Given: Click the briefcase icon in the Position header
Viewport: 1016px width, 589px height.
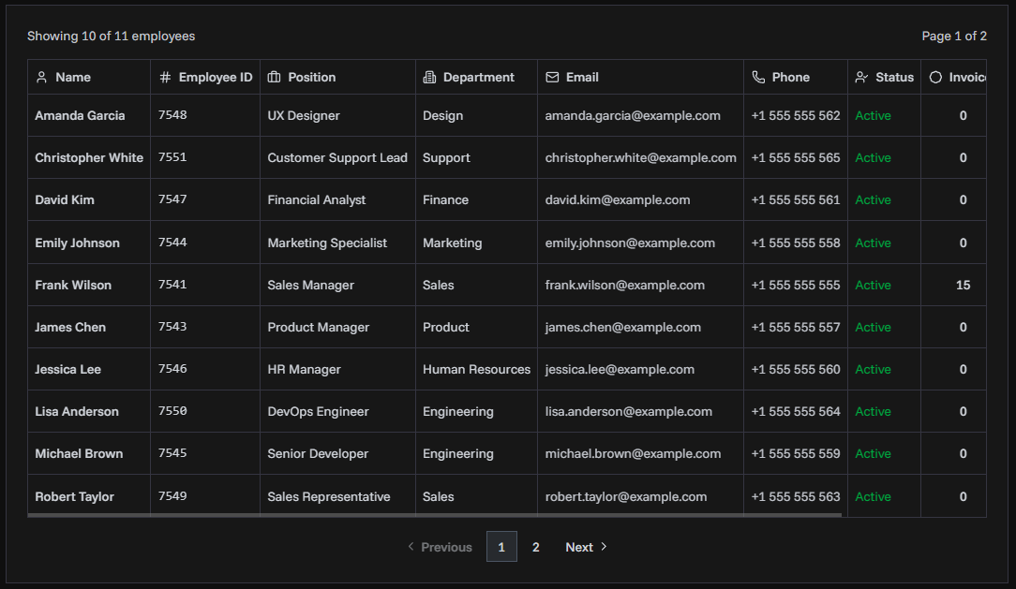Looking at the screenshot, I should pyautogui.click(x=274, y=77).
